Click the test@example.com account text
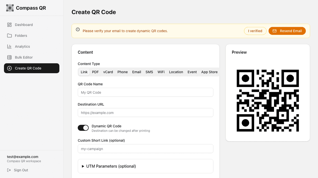 23,157
